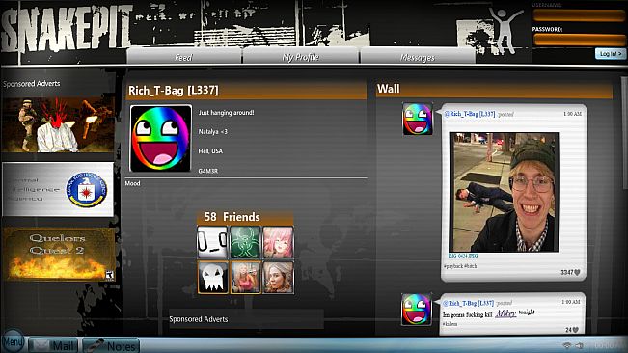Click the Username input field
The height and width of the screenshot is (353, 628).
pyautogui.click(x=579, y=15)
